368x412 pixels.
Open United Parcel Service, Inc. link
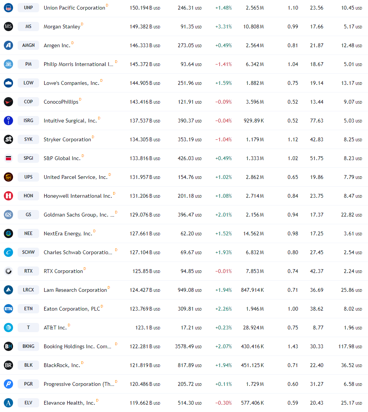[76, 177]
